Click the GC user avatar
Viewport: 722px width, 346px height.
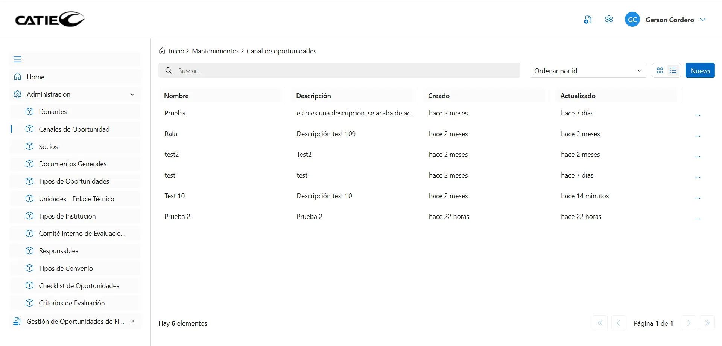click(x=632, y=20)
